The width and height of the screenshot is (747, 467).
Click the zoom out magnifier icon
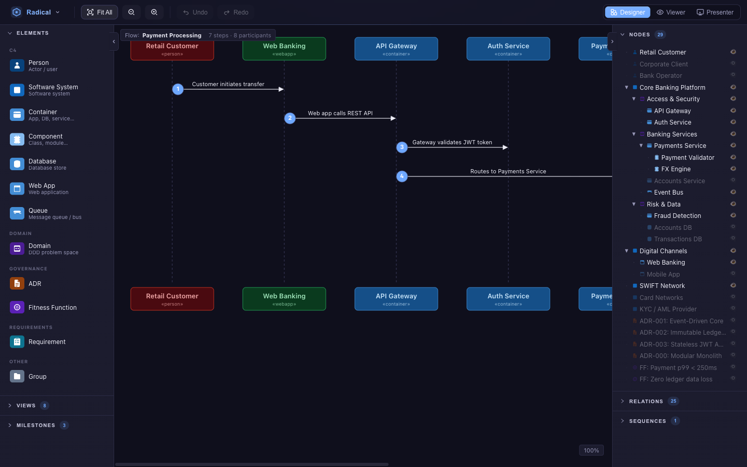(x=131, y=12)
